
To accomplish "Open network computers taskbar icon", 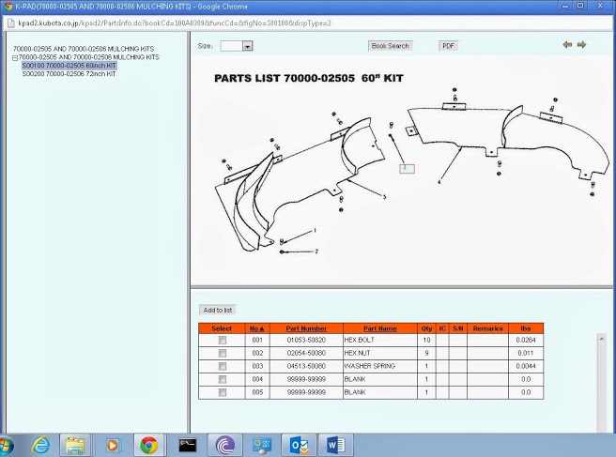I will coord(262,445).
